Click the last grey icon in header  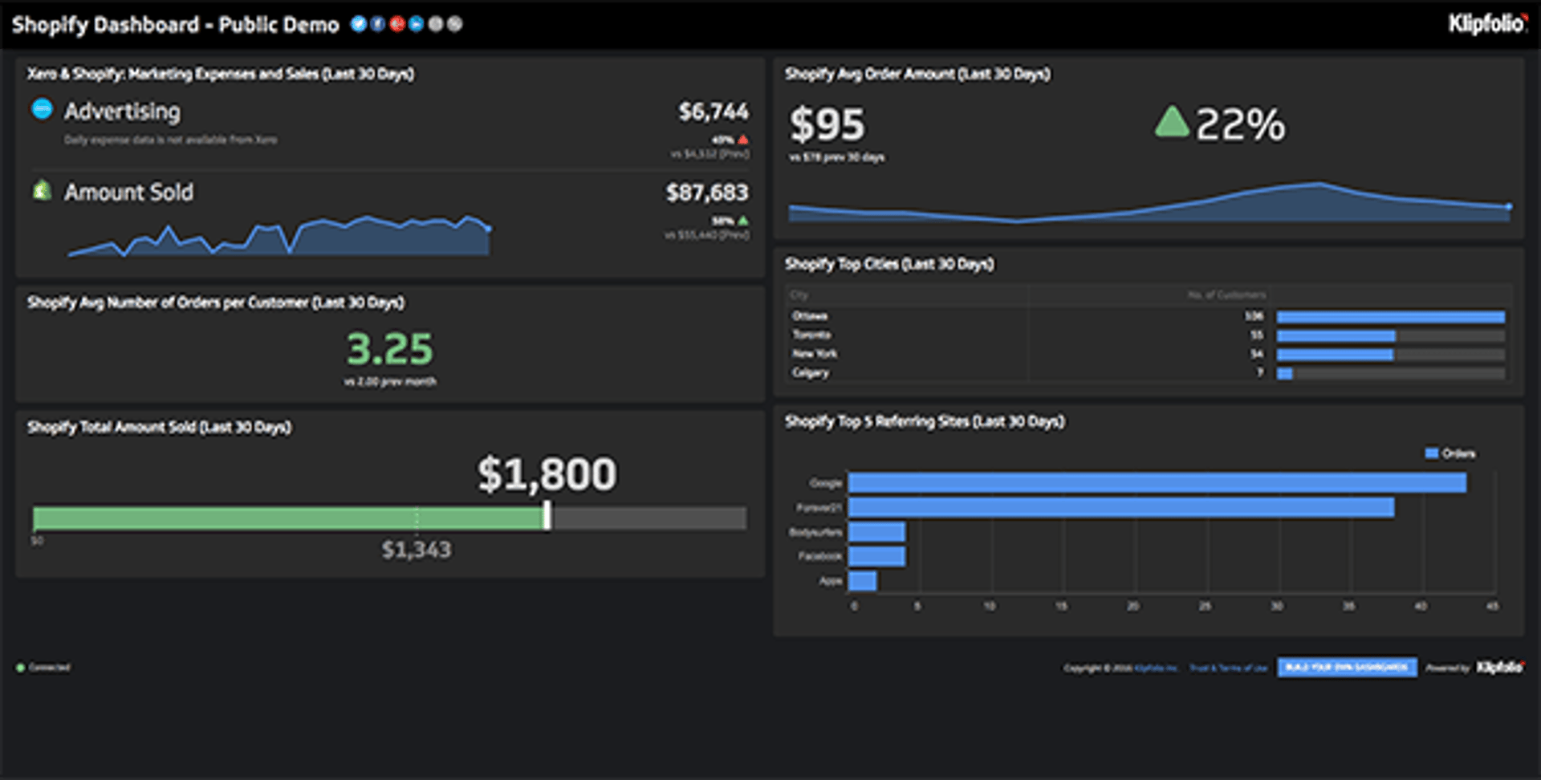[455, 24]
